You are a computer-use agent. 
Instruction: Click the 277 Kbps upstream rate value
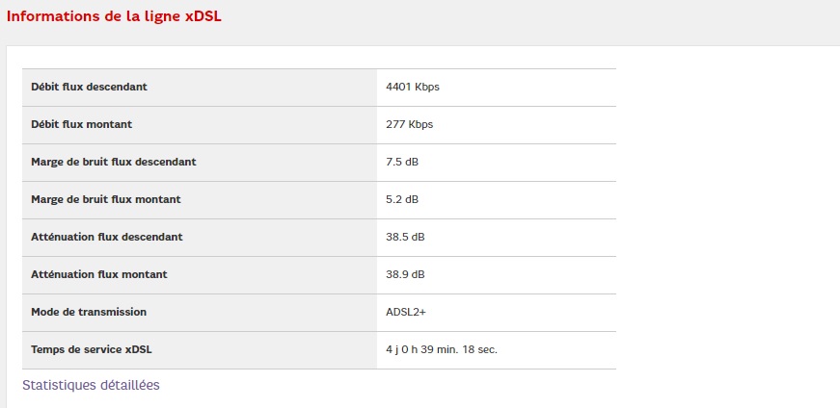(x=409, y=124)
